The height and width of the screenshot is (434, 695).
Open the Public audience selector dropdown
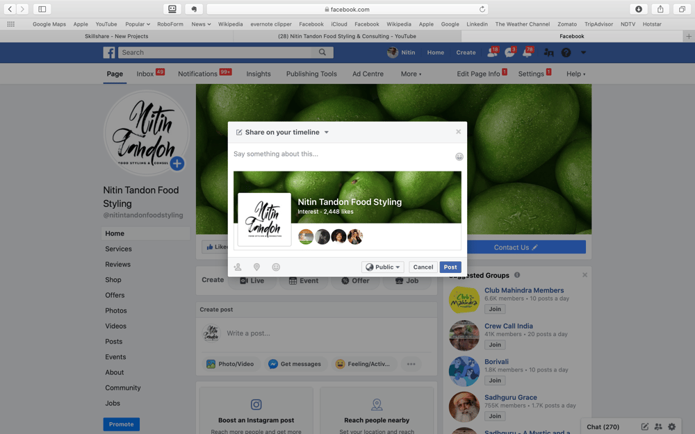point(383,267)
